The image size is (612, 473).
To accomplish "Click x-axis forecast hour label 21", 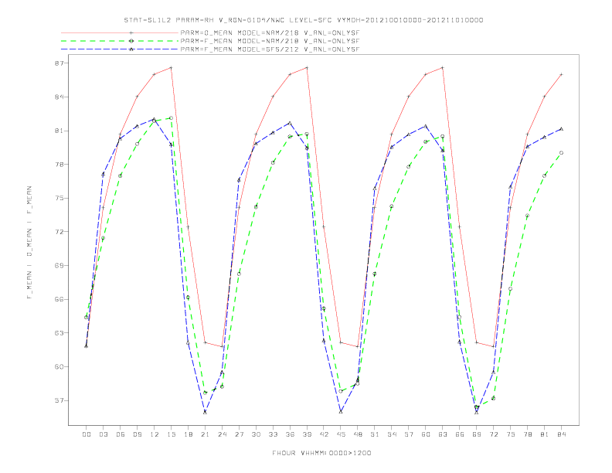I will click(x=205, y=434).
